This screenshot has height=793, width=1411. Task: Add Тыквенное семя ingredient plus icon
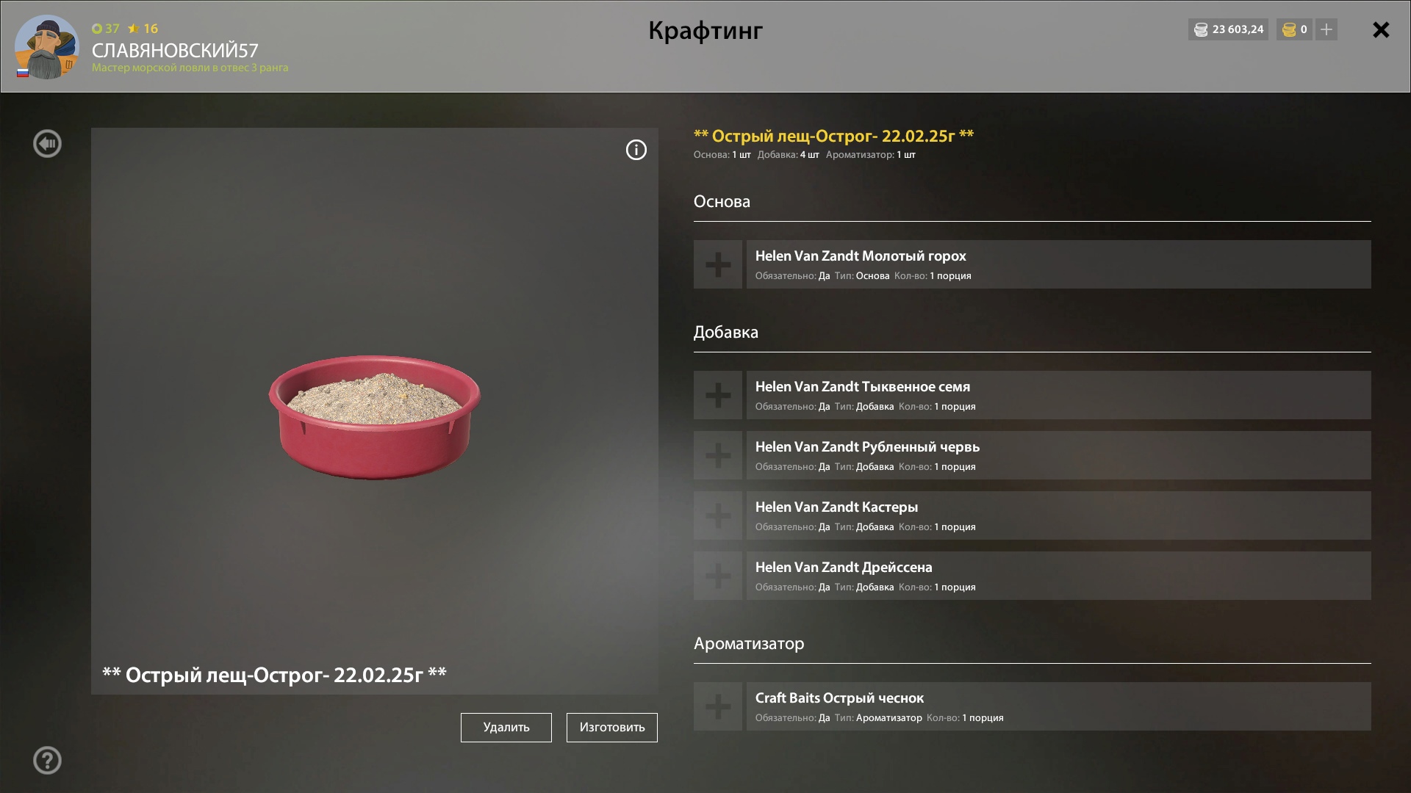718,395
